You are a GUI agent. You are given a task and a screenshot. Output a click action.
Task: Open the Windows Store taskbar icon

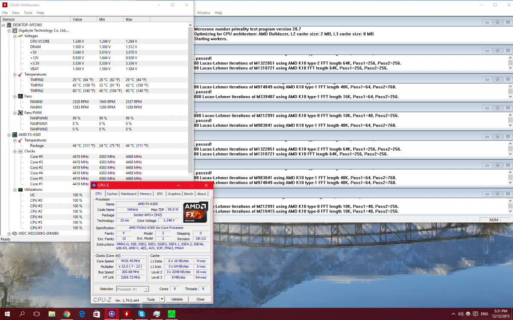pyautogui.click(x=97, y=314)
